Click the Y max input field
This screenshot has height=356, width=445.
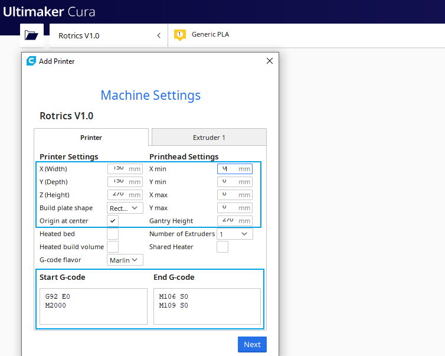(235, 208)
